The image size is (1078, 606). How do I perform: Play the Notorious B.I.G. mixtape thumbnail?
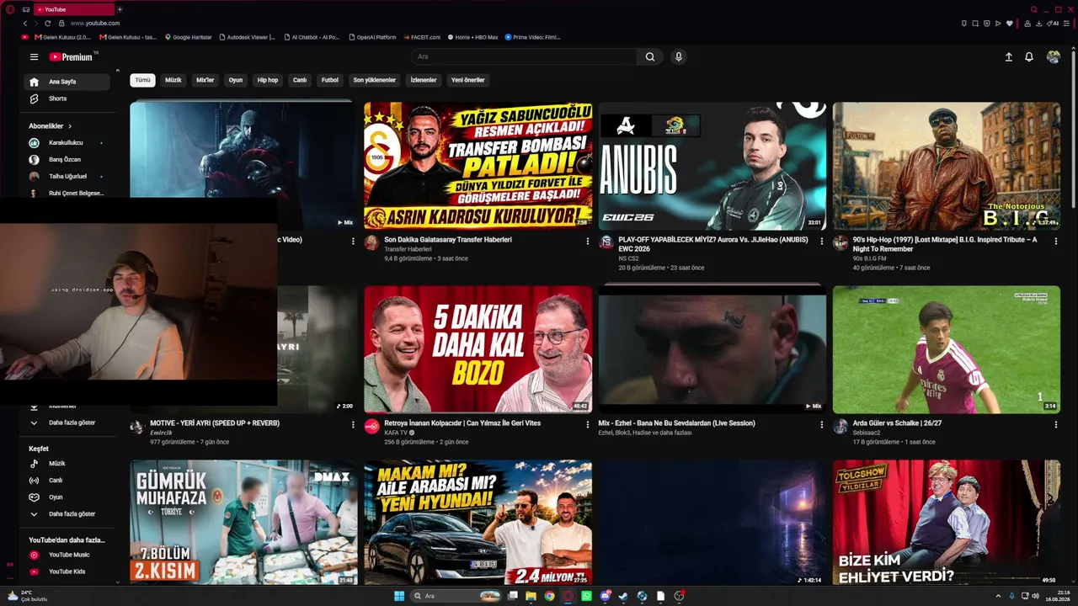[x=947, y=166]
